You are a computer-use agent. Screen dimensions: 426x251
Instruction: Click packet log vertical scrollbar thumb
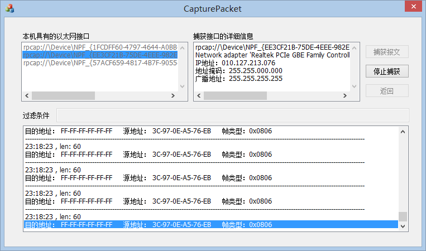pyautogui.click(x=403, y=216)
